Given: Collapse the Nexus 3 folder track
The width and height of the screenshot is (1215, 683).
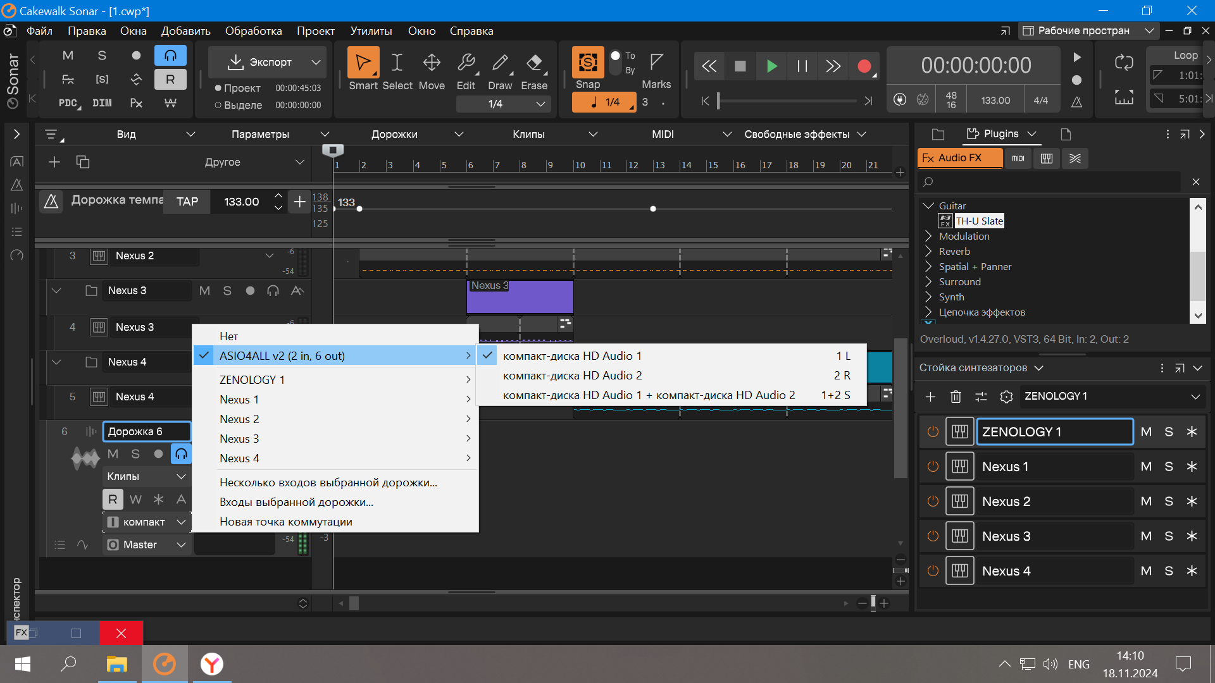Looking at the screenshot, I should (x=56, y=291).
